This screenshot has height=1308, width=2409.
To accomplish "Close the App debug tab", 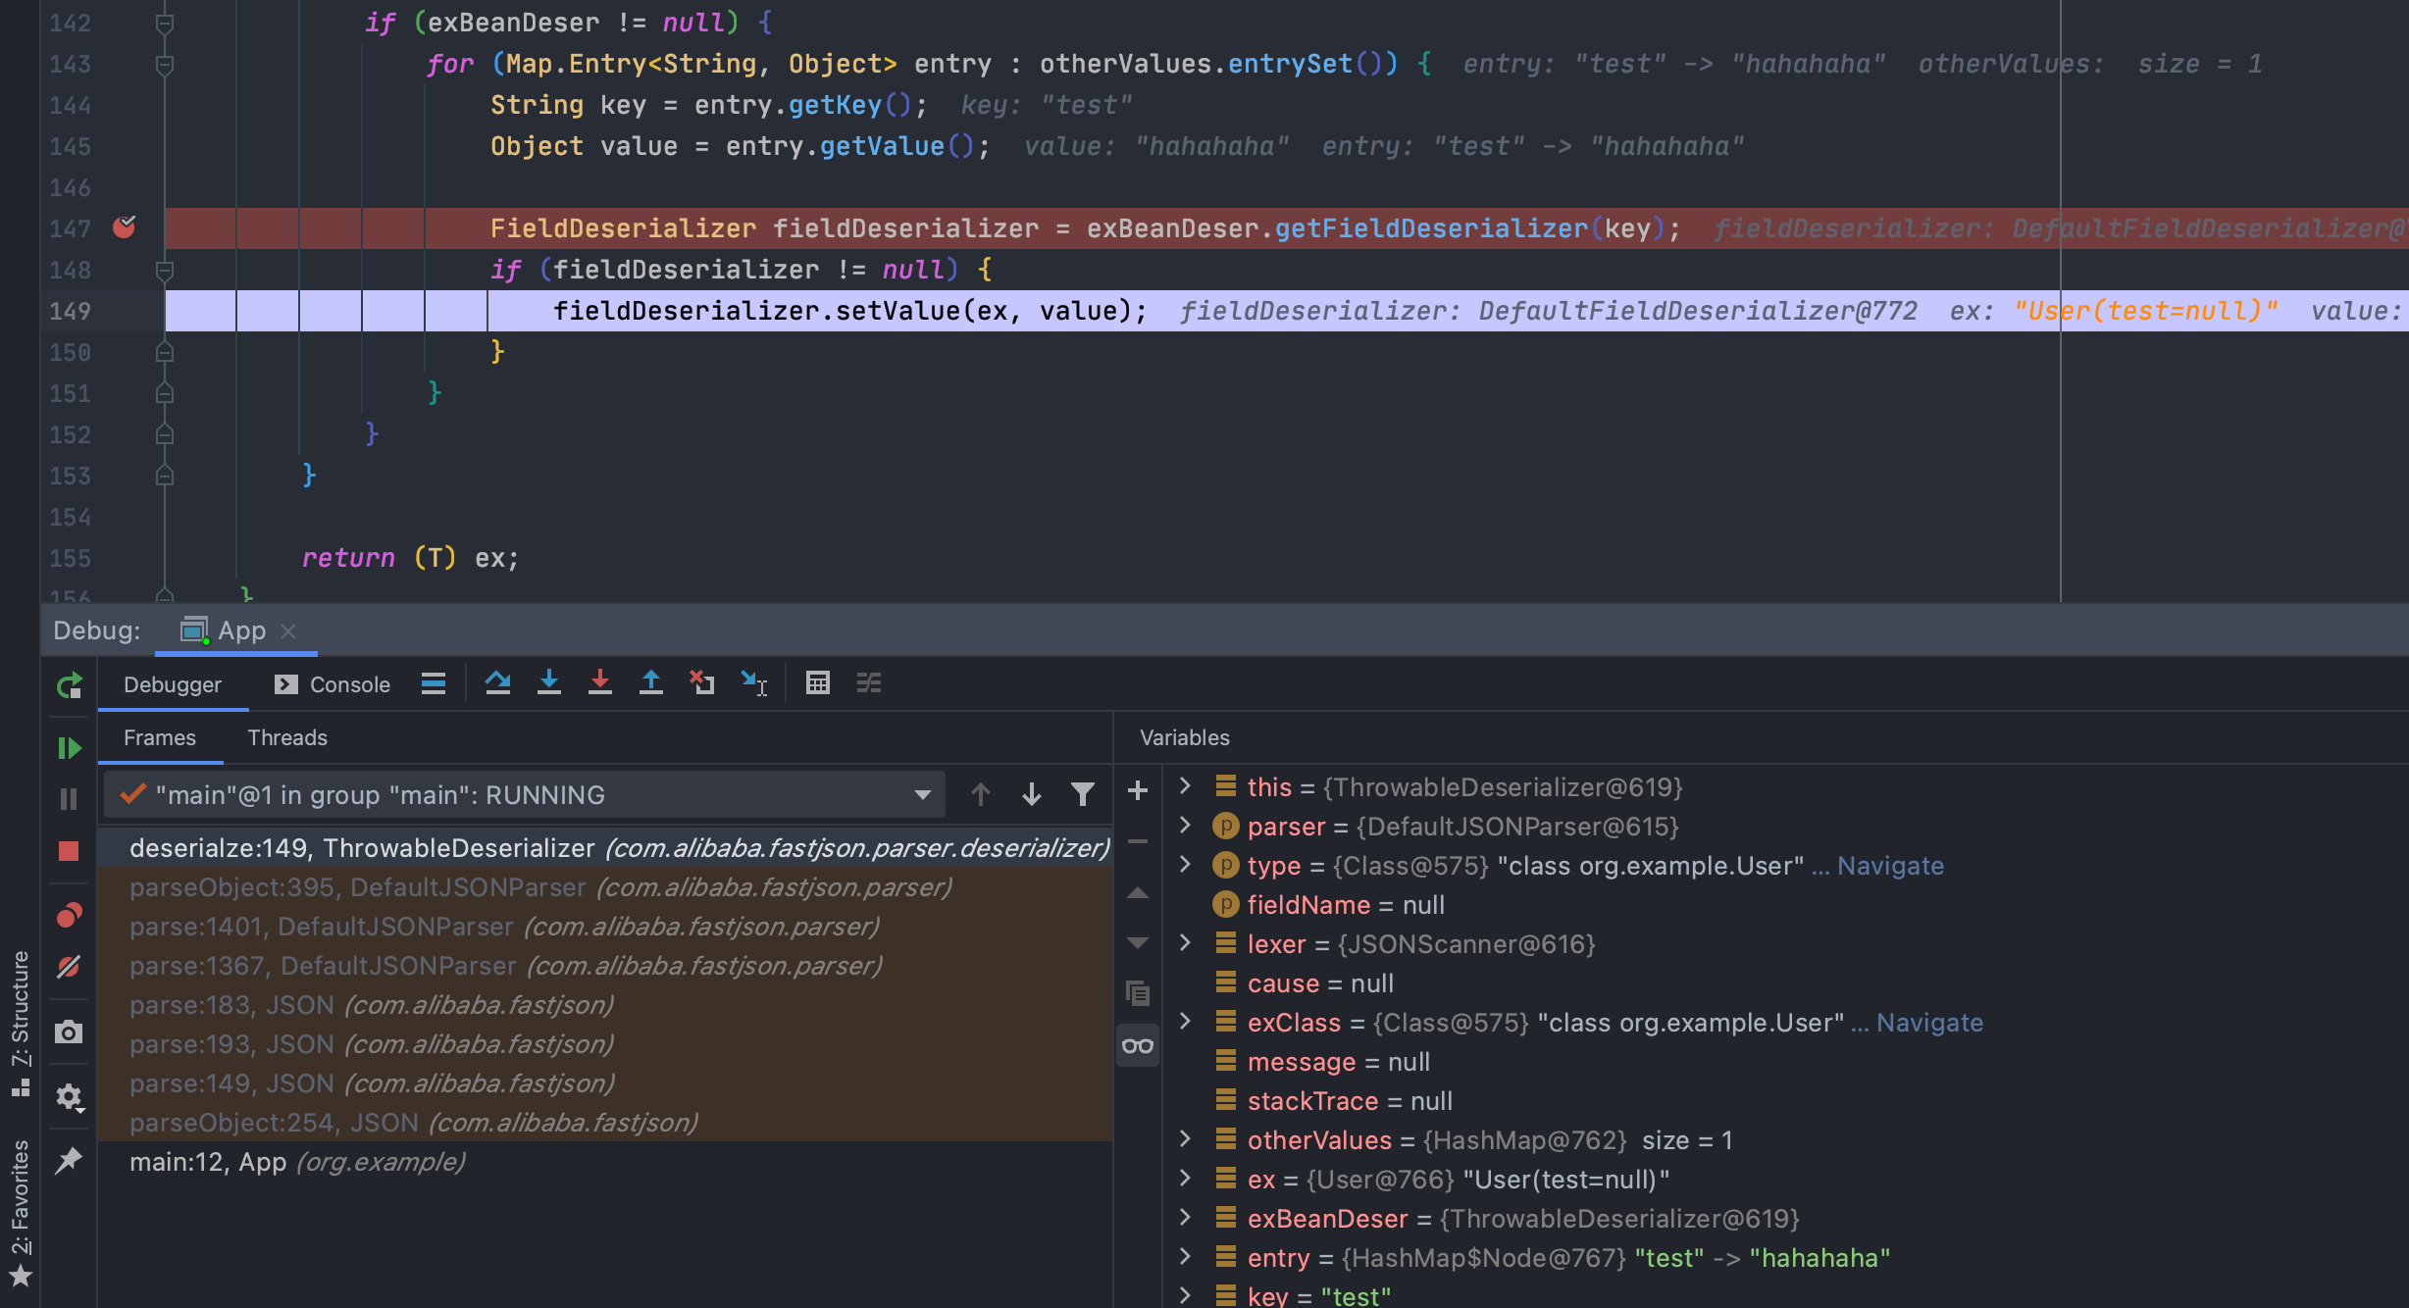I will click(288, 631).
